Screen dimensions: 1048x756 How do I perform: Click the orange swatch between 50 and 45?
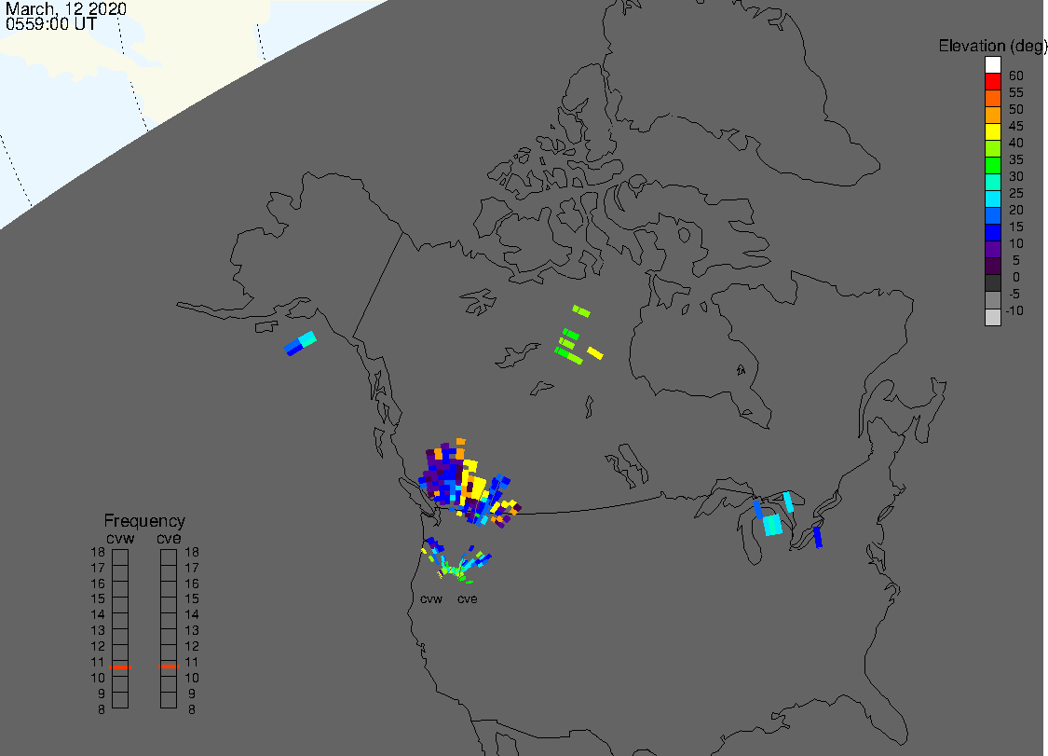[x=992, y=115]
